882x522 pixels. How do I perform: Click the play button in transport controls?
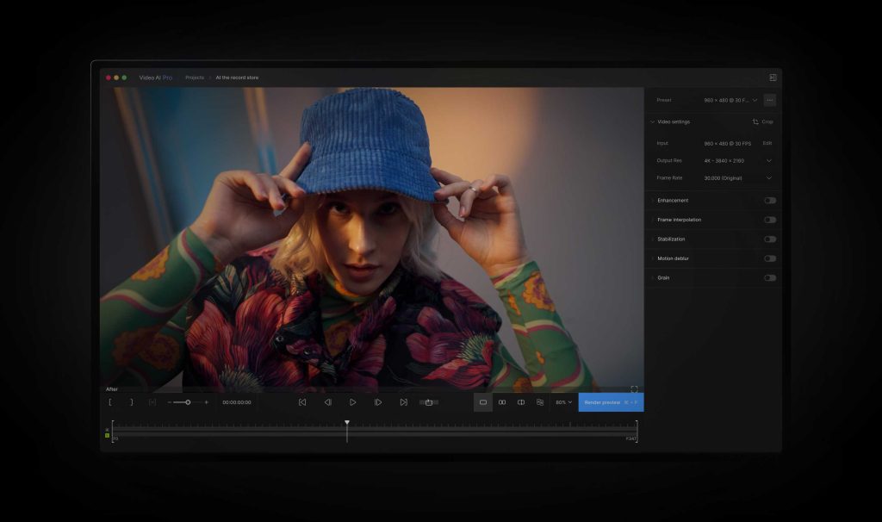click(352, 402)
